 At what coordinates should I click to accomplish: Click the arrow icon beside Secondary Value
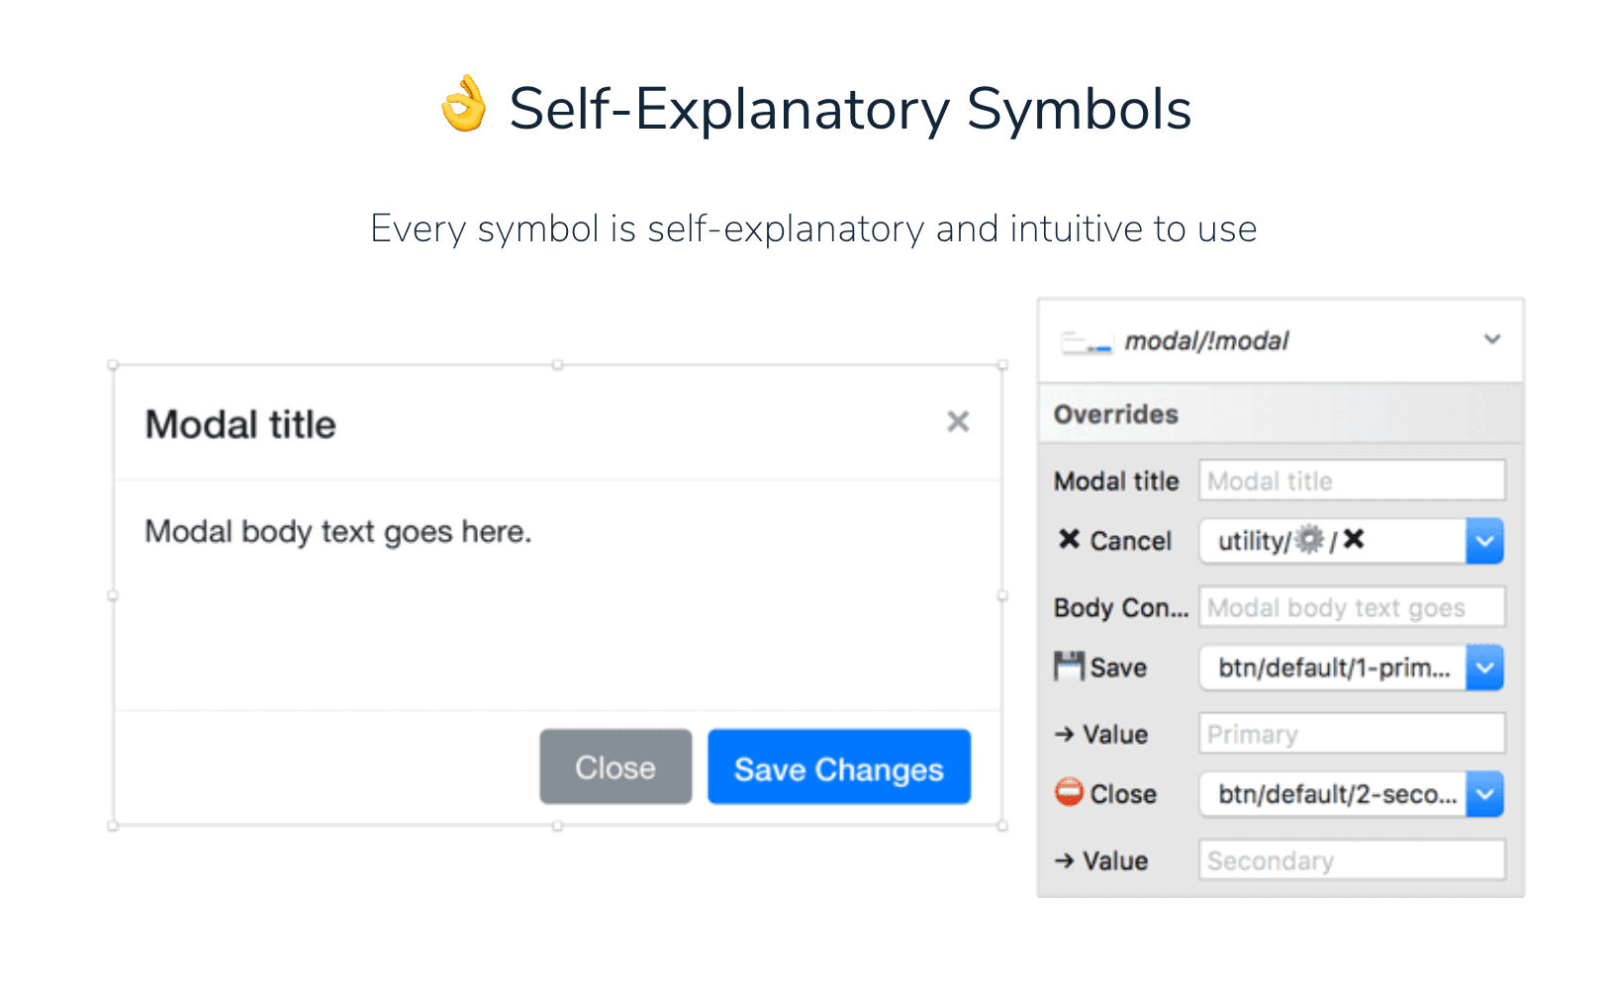[x=1064, y=860]
